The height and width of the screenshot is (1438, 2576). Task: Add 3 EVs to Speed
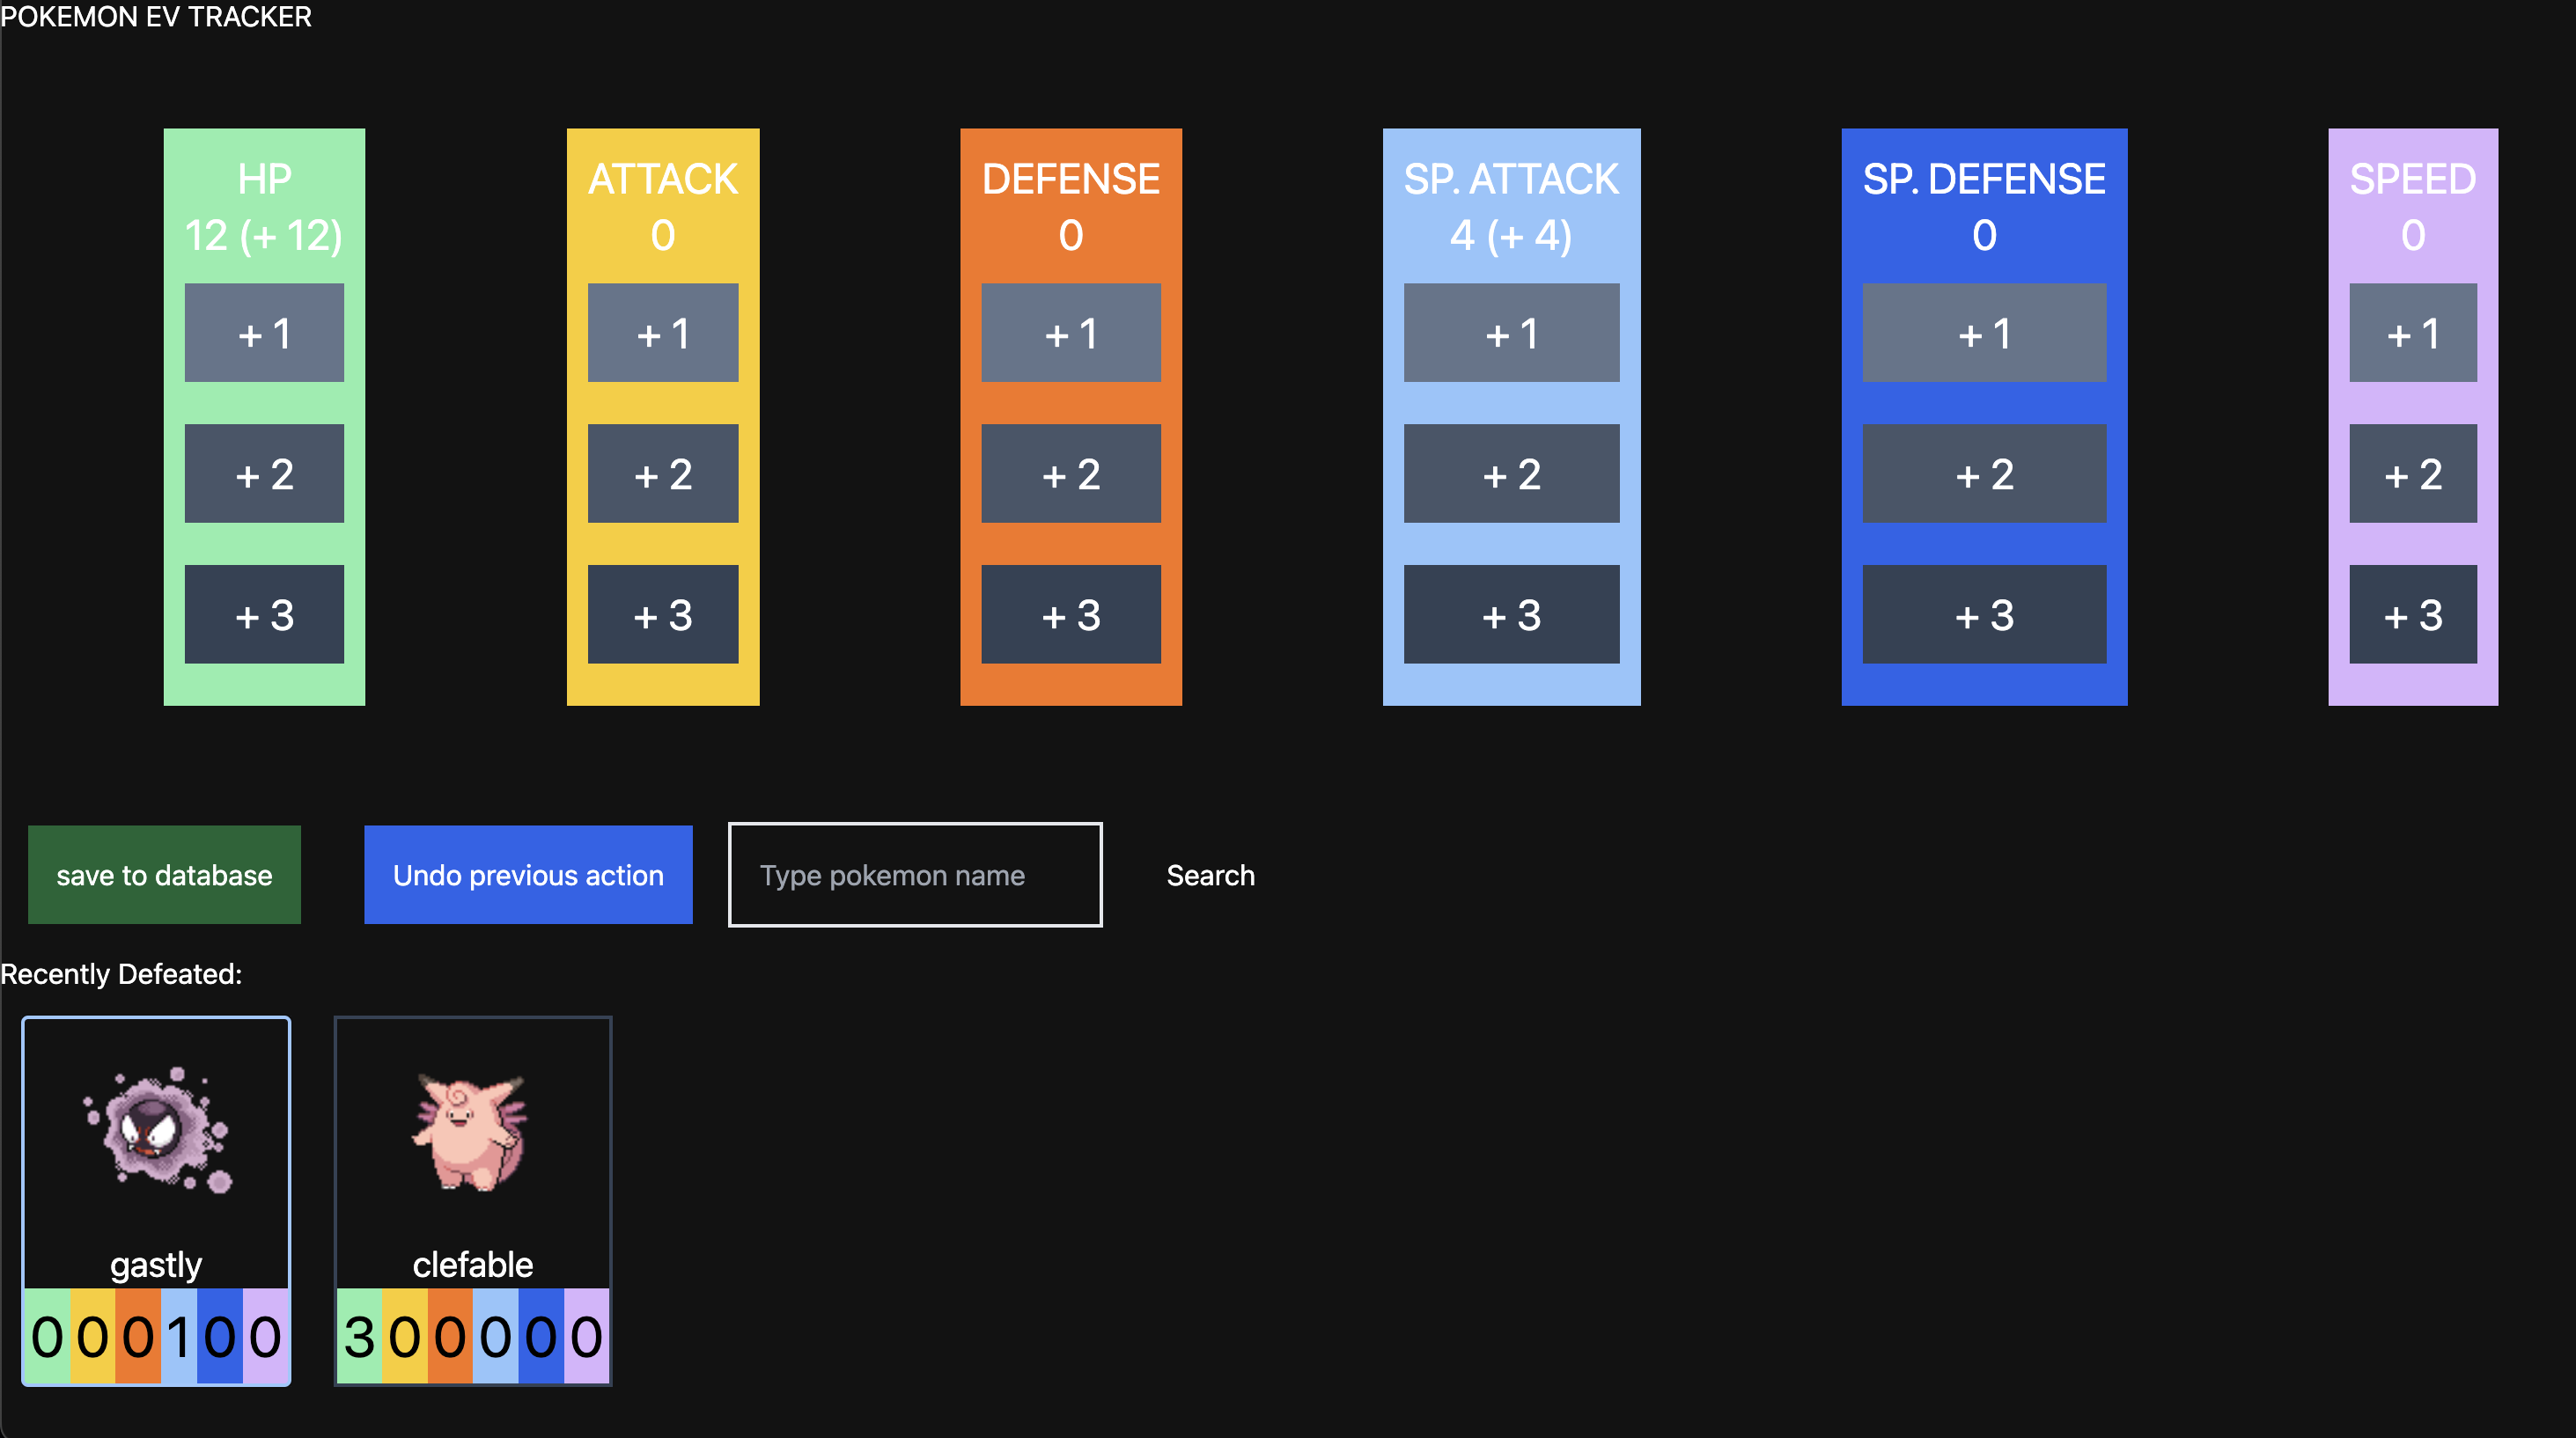(2413, 614)
